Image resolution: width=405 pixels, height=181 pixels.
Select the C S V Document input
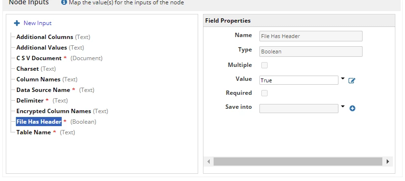(39, 58)
